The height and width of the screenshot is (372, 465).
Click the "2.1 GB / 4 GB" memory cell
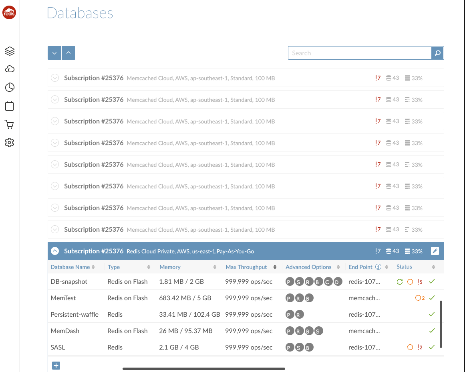(x=179, y=347)
